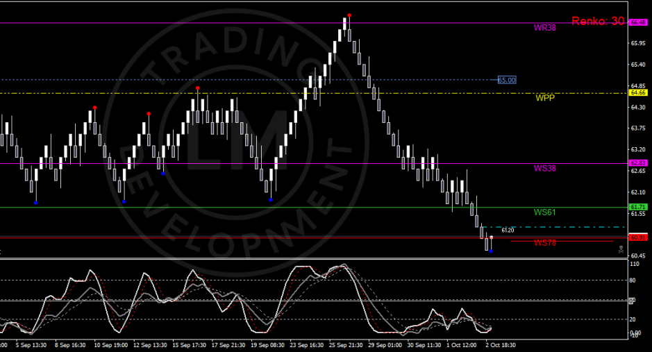The image size is (652, 352).
Task: Select the magenta 62.83 price tag
Action: click(x=637, y=163)
